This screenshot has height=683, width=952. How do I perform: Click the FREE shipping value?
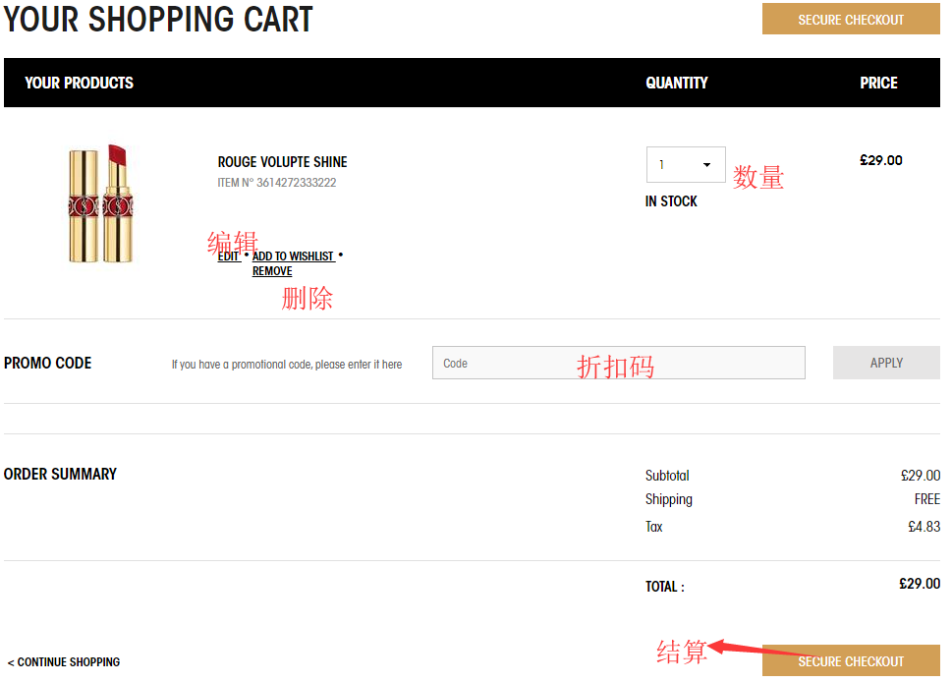tap(927, 499)
